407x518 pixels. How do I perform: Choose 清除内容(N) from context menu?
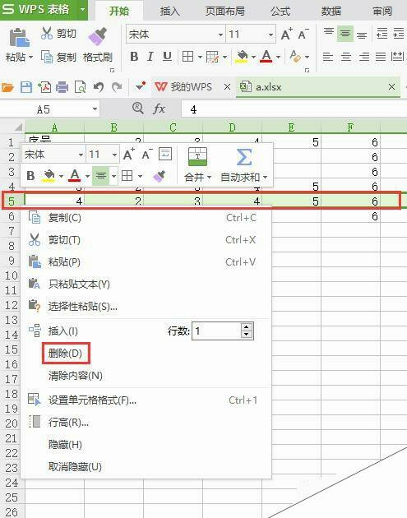tap(146, 375)
